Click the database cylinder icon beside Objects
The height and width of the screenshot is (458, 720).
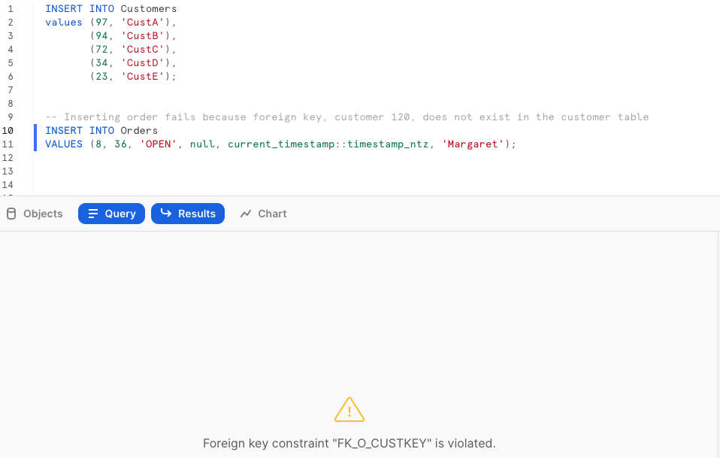pyautogui.click(x=11, y=214)
